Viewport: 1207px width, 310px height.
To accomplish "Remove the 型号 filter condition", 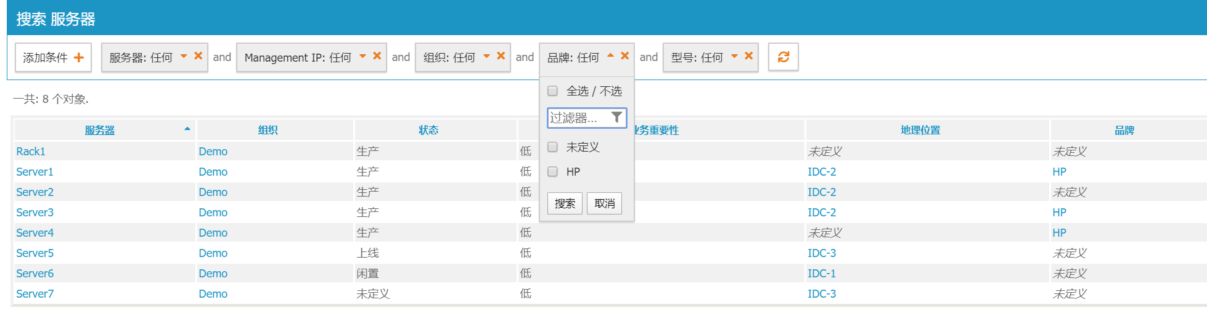I will (748, 55).
